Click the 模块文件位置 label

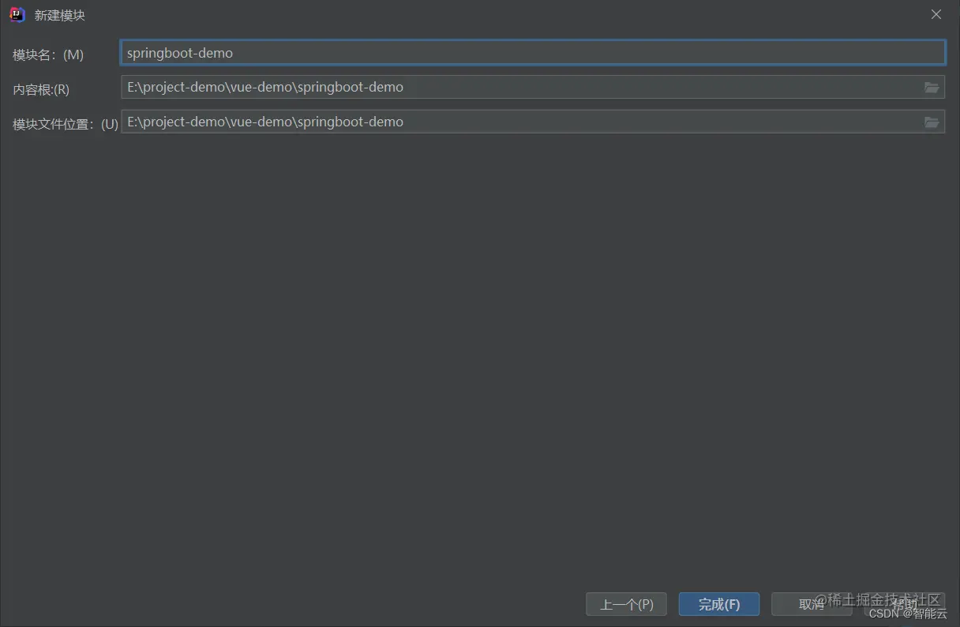(x=66, y=124)
